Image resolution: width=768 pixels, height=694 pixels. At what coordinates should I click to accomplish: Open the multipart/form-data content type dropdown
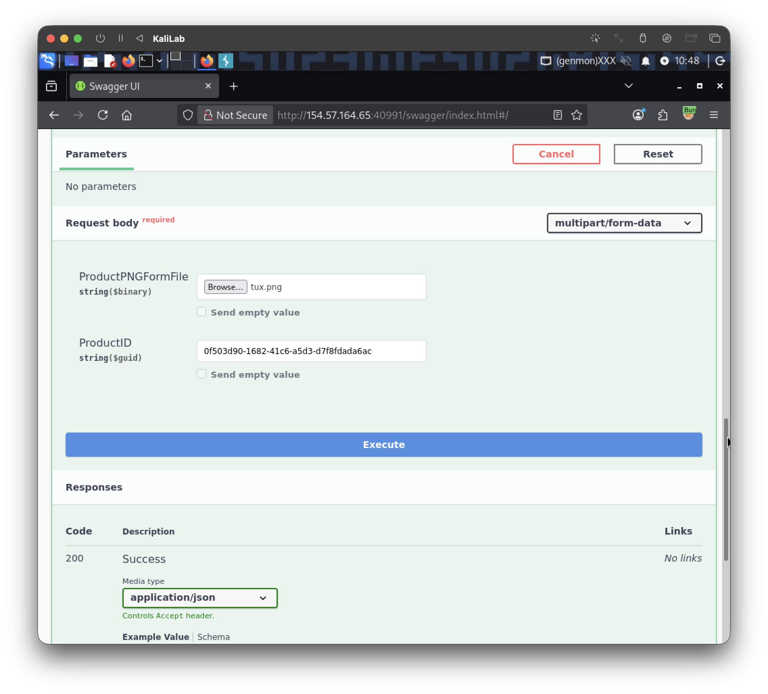click(624, 223)
